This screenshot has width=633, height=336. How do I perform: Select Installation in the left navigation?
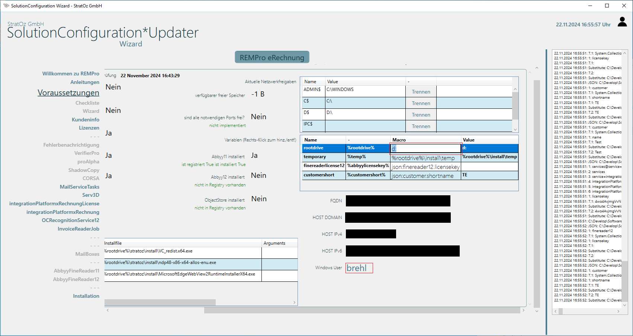[x=86, y=296]
